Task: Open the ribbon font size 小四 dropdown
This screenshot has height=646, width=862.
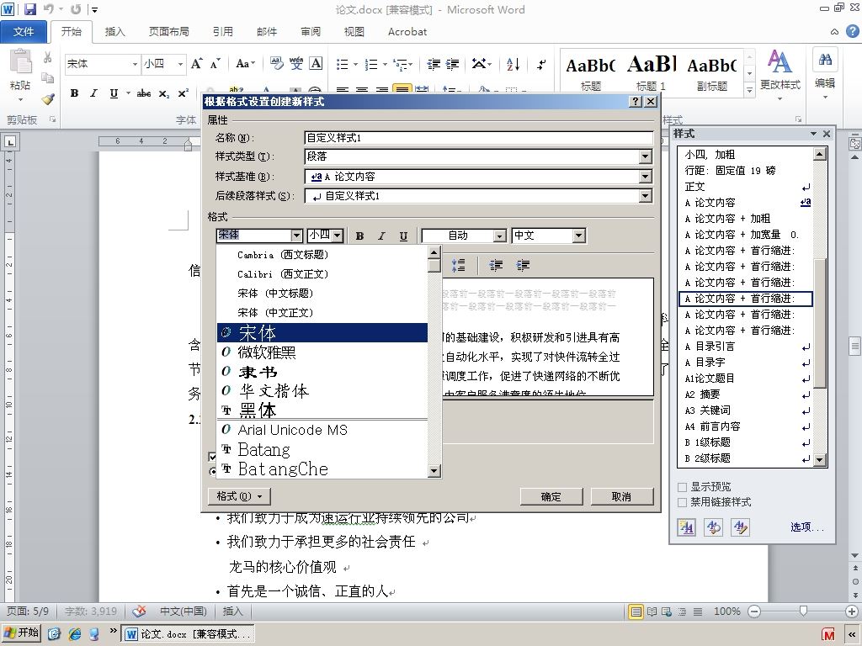Action: (180, 64)
